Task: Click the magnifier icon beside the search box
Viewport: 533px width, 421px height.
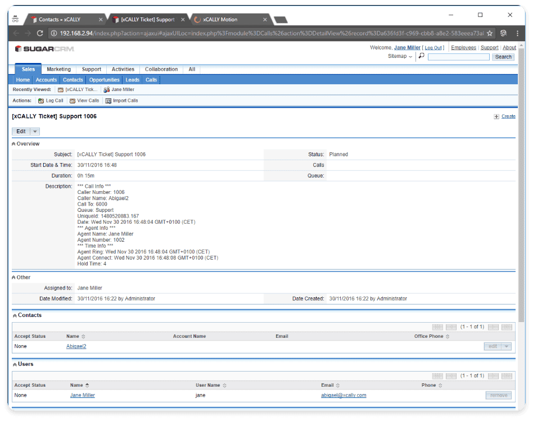Action: pyautogui.click(x=422, y=56)
